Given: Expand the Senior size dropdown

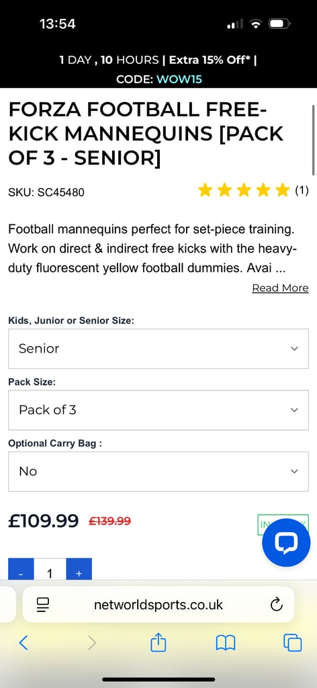Looking at the screenshot, I should click(158, 349).
